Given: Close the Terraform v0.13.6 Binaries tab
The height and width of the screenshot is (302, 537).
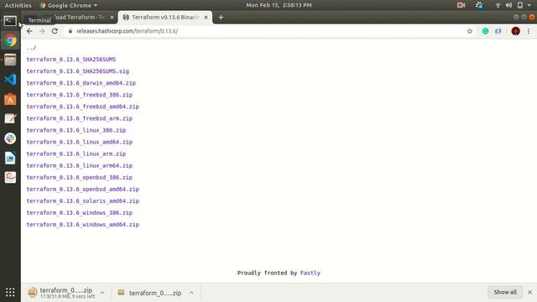Looking at the screenshot, I should [206, 17].
